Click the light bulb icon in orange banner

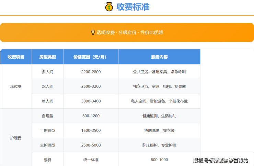click(93, 32)
